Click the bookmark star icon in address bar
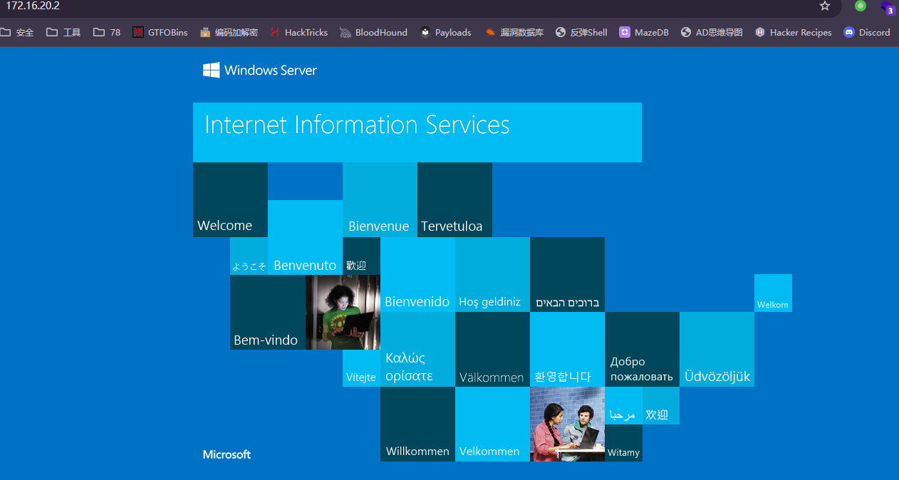This screenshot has height=480, width=899. pos(825,6)
